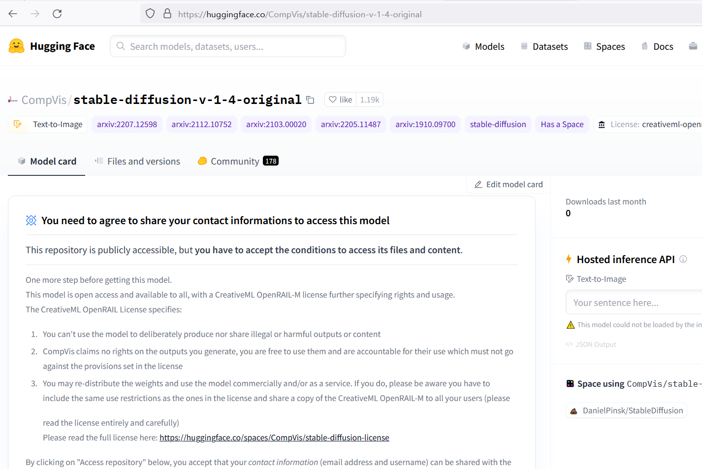702x469 pixels.
Task: Click the Downloads last month label
Action: click(606, 201)
